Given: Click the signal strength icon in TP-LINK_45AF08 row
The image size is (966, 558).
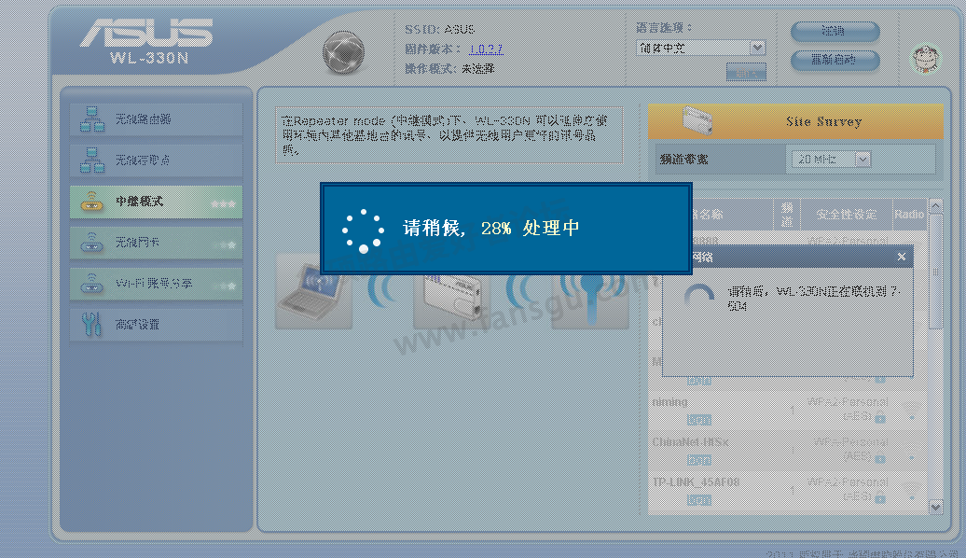Looking at the screenshot, I should [x=911, y=490].
